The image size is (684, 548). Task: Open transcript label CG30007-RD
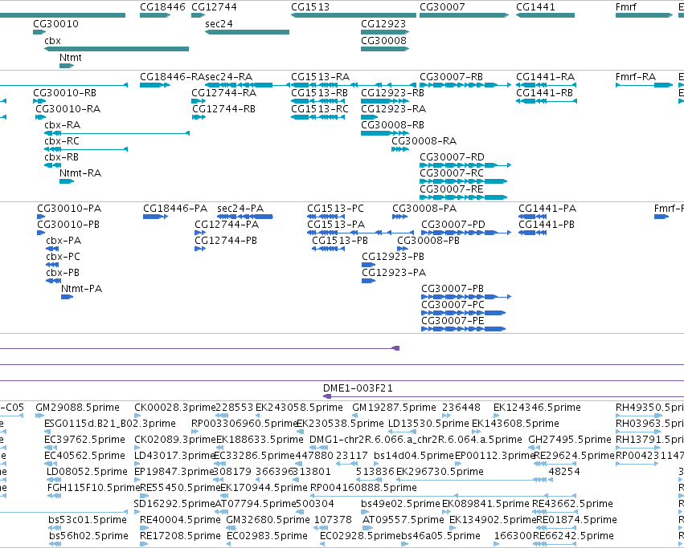[x=452, y=158]
